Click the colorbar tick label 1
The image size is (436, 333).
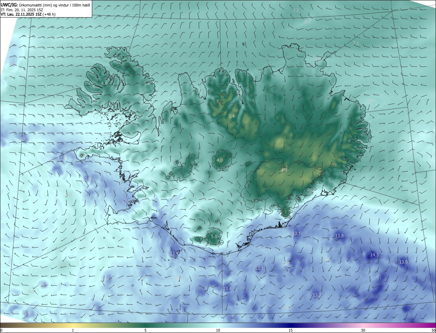73,330
